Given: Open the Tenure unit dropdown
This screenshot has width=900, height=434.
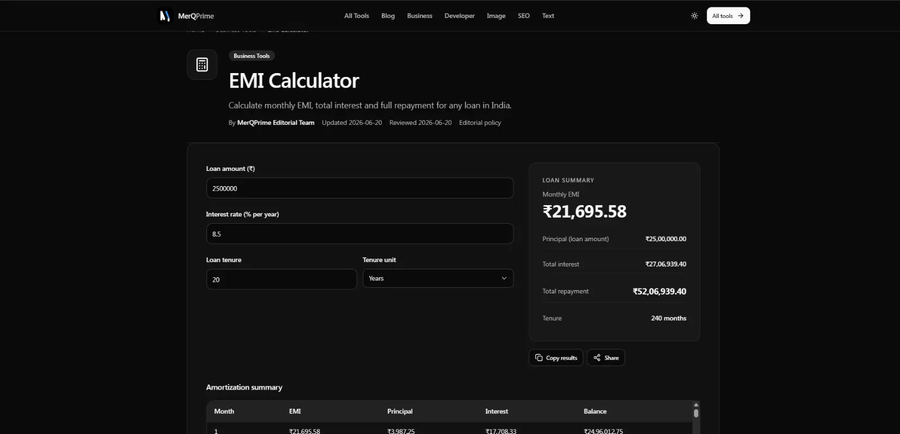Looking at the screenshot, I should pyautogui.click(x=438, y=278).
